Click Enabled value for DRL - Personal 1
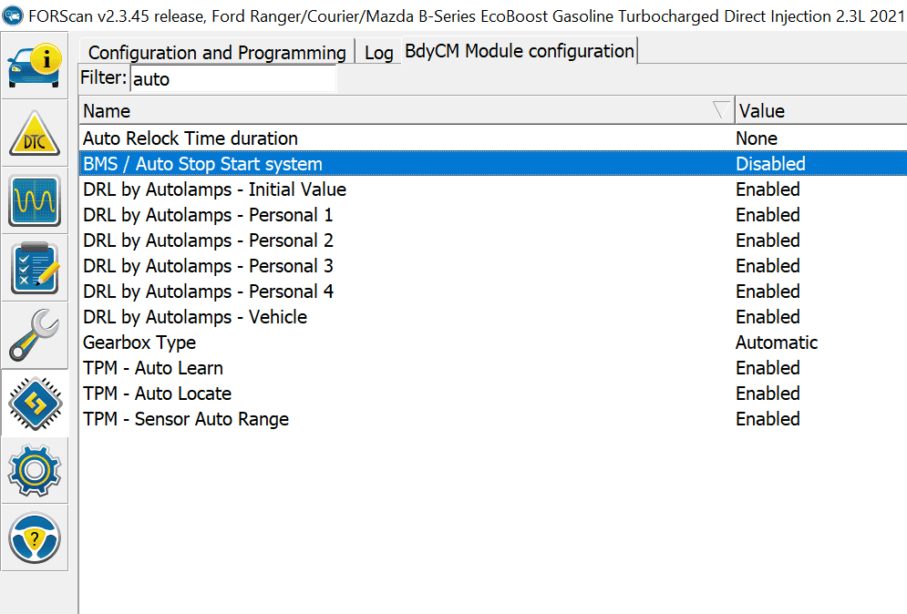Image resolution: width=907 pixels, height=614 pixels. (x=768, y=214)
